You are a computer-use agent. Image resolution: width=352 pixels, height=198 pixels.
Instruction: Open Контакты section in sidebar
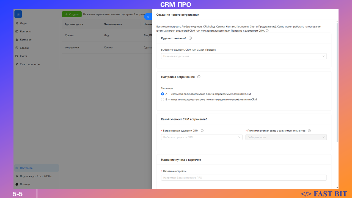tap(37, 31)
